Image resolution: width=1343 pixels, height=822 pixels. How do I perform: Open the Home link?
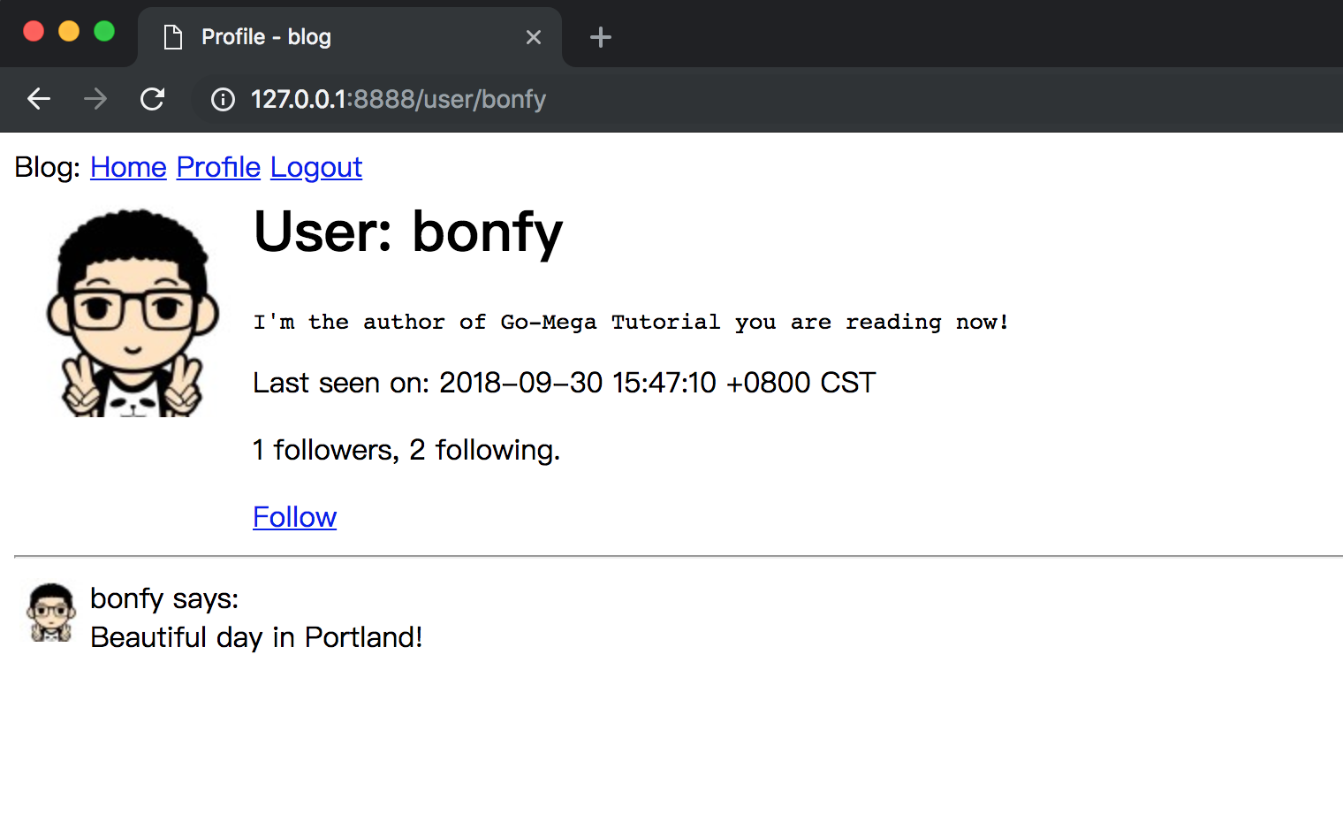pyautogui.click(x=128, y=167)
